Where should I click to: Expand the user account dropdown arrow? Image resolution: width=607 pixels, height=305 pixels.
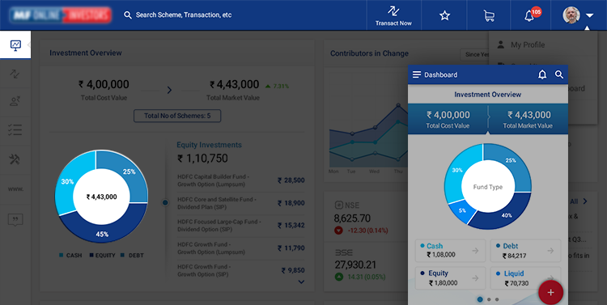point(589,15)
